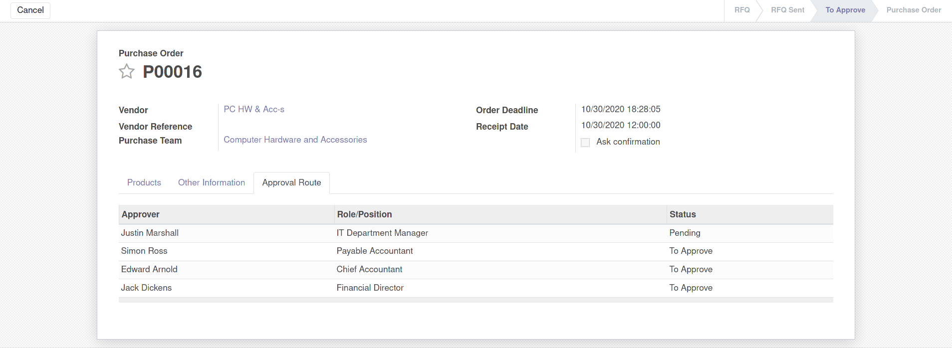Click the favorite star icon beside P00016
The height and width of the screenshot is (348, 952).
(x=127, y=72)
